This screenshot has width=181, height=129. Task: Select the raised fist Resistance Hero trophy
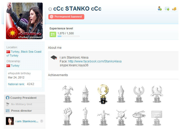tap(67, 116)
